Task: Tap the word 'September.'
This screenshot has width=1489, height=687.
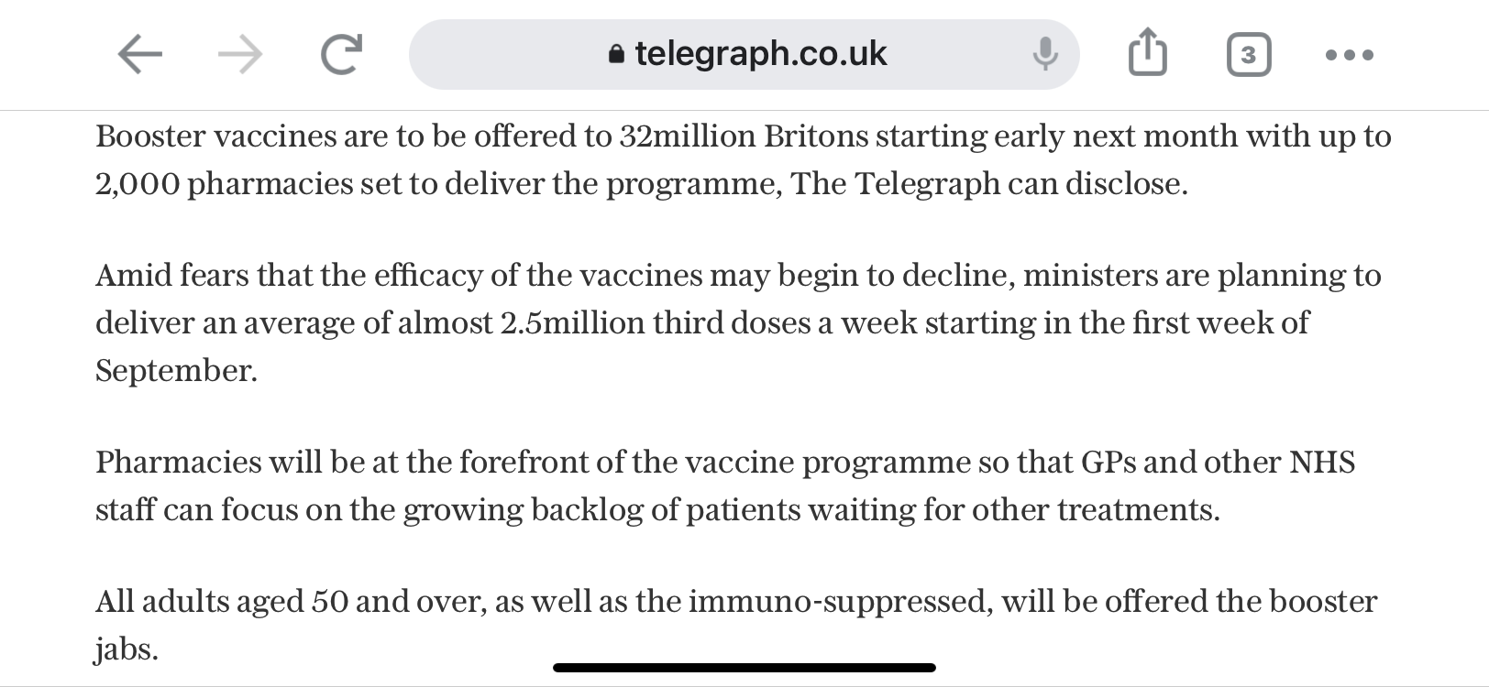Action: [x=177, y=370]
